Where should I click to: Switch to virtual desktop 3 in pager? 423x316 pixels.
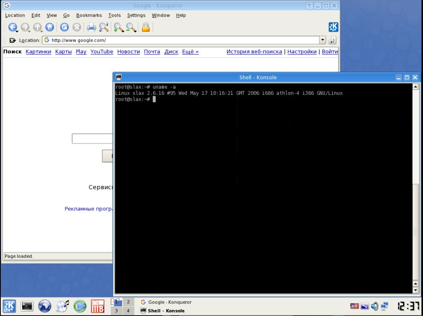[116, 311]
